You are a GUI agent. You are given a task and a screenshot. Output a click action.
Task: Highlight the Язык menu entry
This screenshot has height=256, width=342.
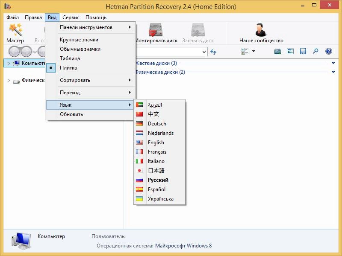[90, 105]
